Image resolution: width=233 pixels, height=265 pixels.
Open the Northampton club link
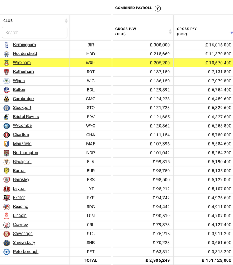coord(25,153)
